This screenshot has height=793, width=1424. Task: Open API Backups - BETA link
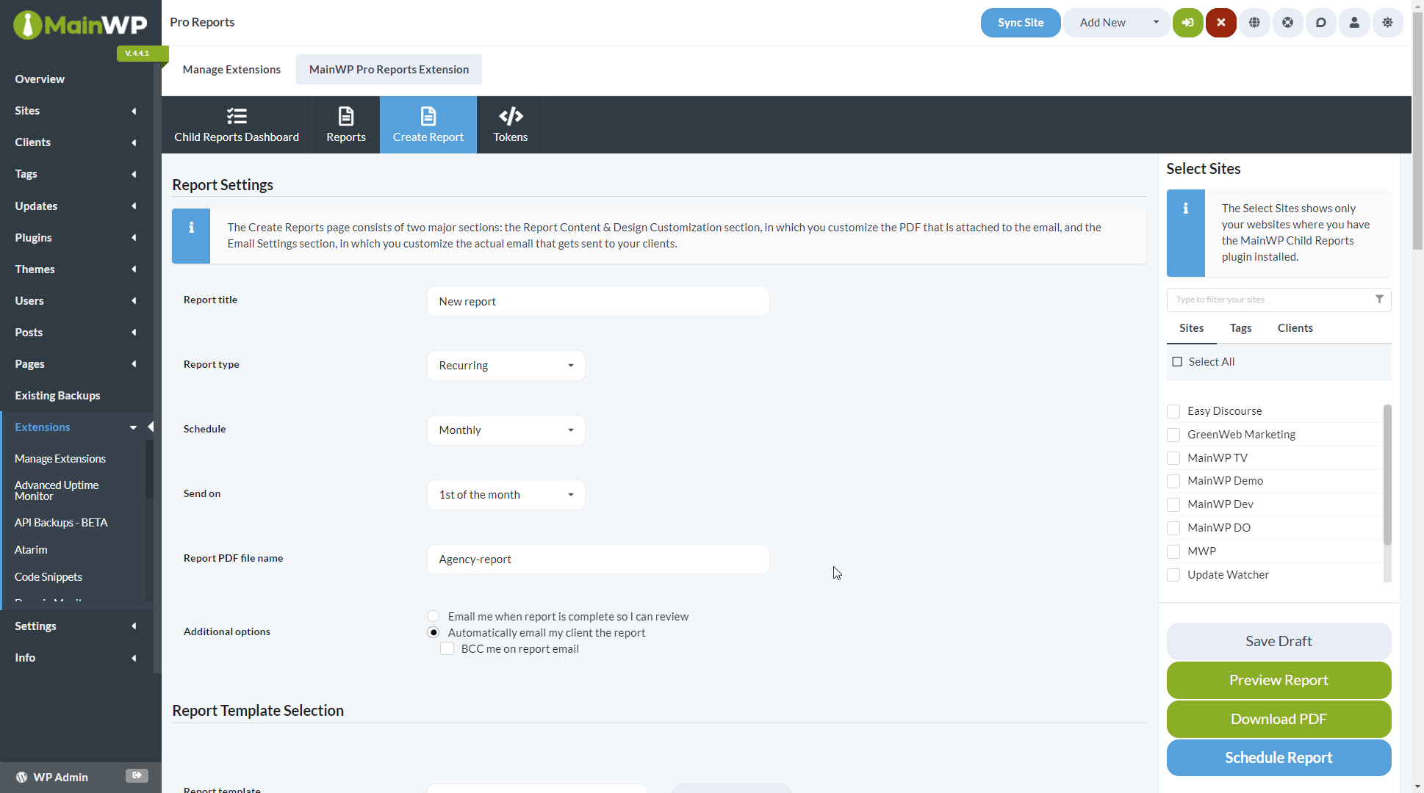tap(61, 523)
